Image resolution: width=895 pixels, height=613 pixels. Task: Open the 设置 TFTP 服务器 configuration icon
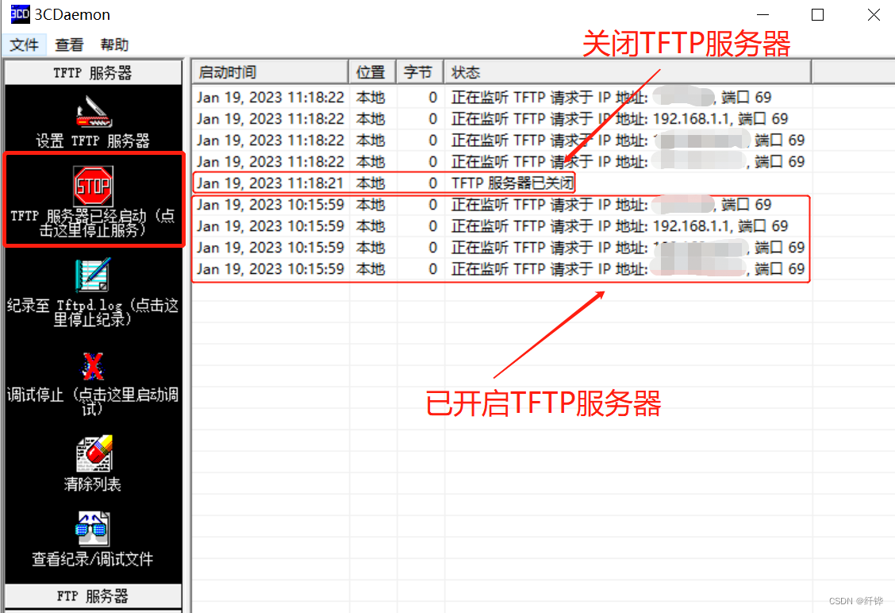94,111
